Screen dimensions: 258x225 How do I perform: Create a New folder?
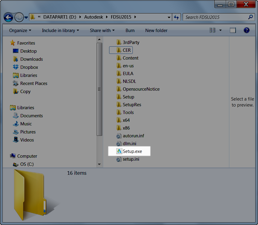click(156, 31)
